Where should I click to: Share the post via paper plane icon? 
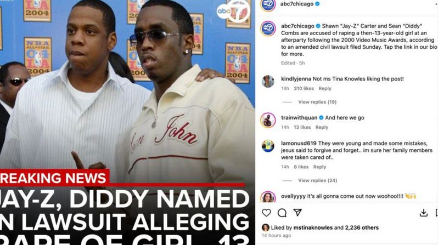[x=297, y=212]
